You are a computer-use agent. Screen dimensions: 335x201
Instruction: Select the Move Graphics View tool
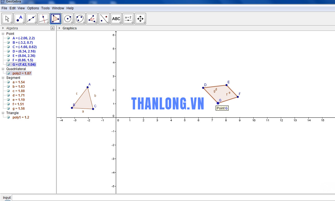click(x=140, y=19)
